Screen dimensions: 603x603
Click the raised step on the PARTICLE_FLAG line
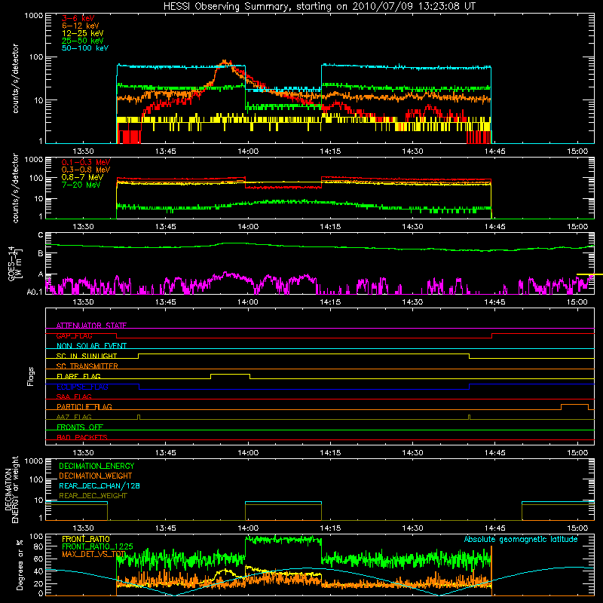(574, 405)
